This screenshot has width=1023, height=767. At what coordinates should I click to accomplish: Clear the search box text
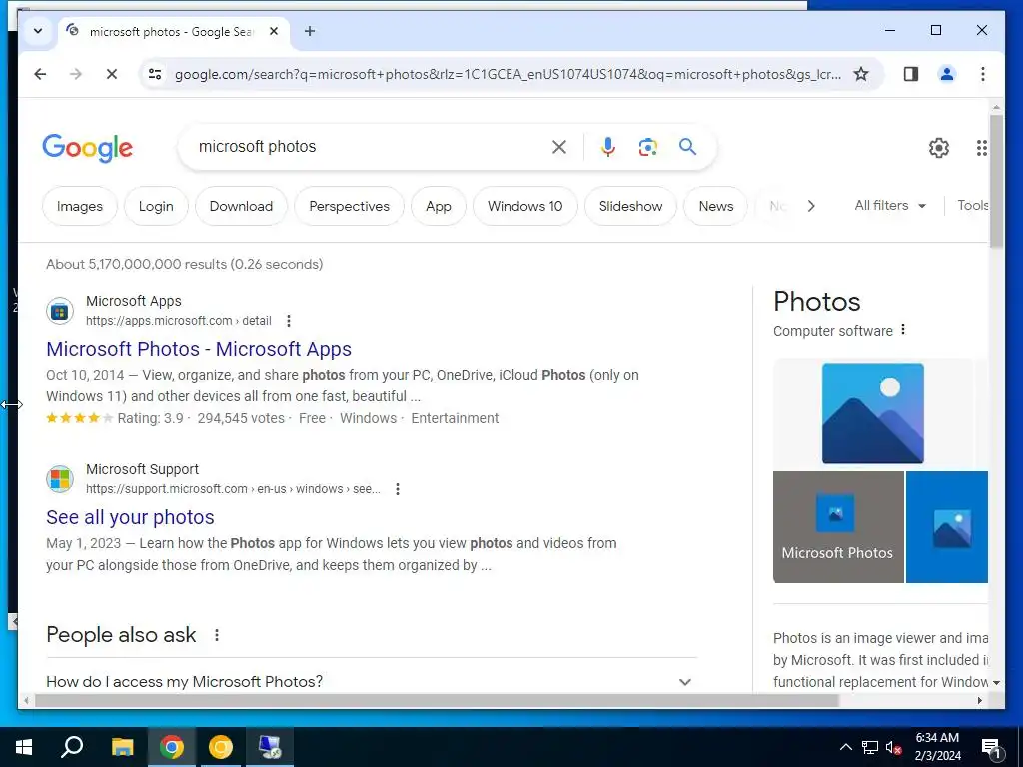pyautogui.click(x=559, y=147)
